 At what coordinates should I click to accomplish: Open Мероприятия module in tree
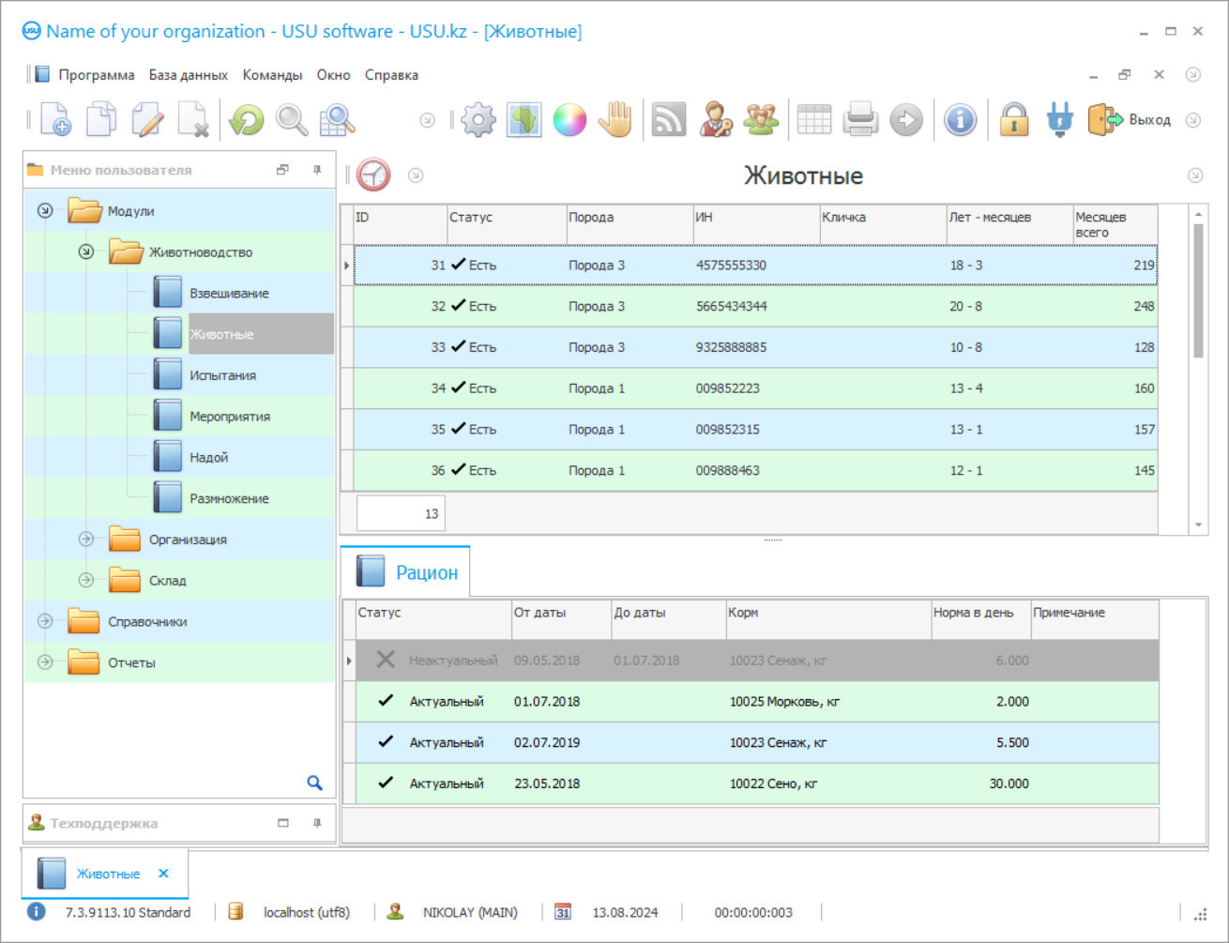(230, 417)
